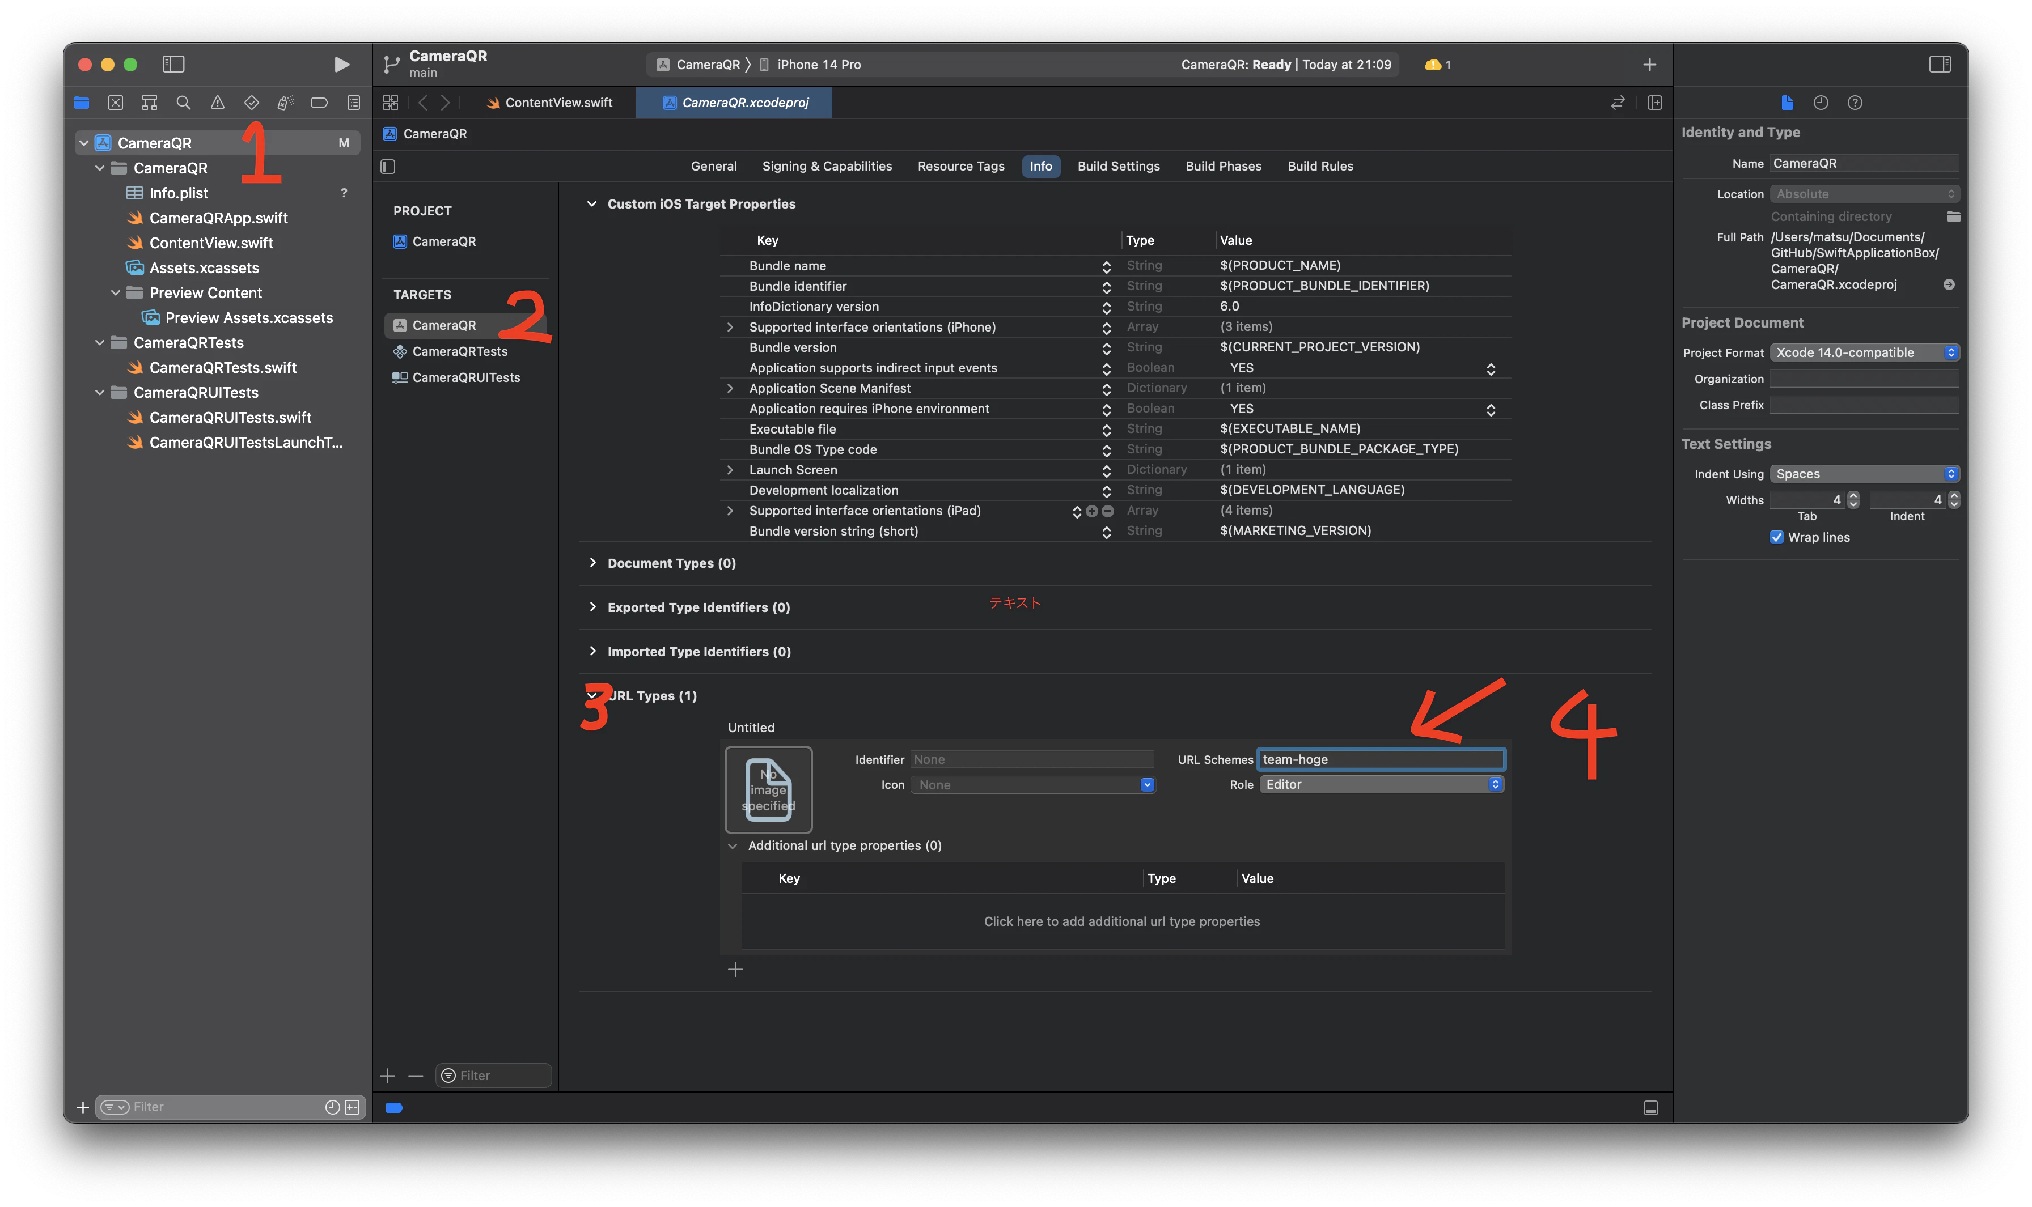Show the Source Control navigator
This screenshot has width=2032, height=1207.
[x=116, y=103]
